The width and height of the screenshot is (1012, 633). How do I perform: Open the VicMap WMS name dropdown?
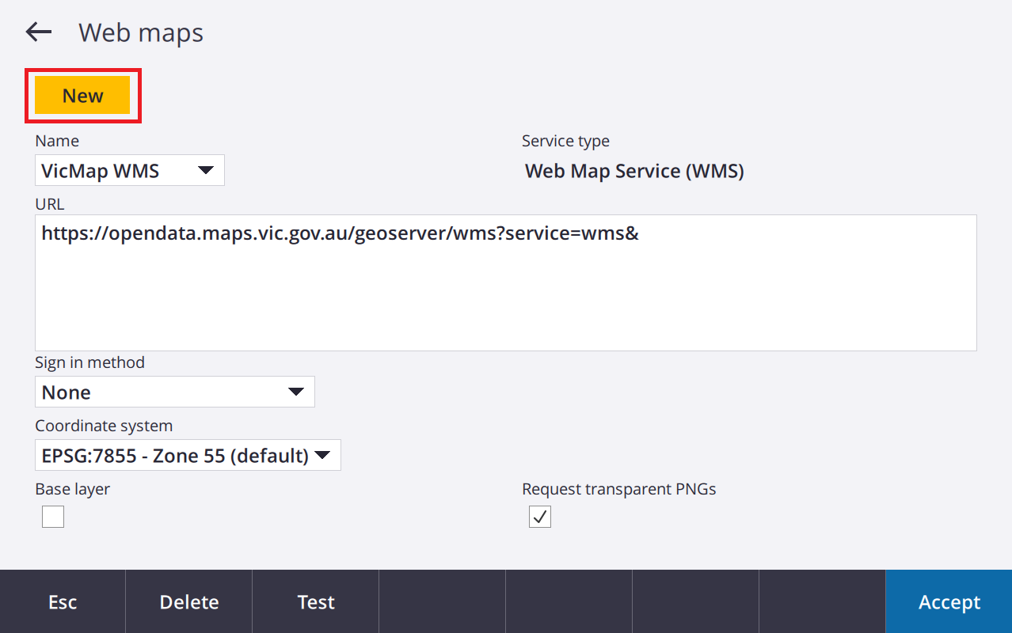click(130, 171)
